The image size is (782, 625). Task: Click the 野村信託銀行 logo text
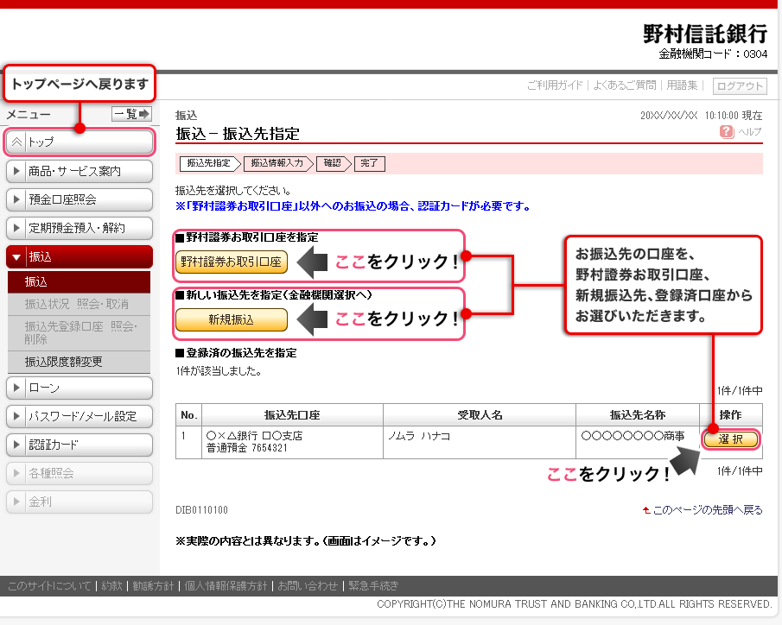[705, 34]
